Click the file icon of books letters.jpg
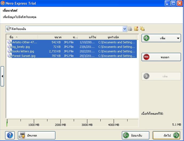The height and width of the screenshot is (141, 184). (x=9, y=51)
